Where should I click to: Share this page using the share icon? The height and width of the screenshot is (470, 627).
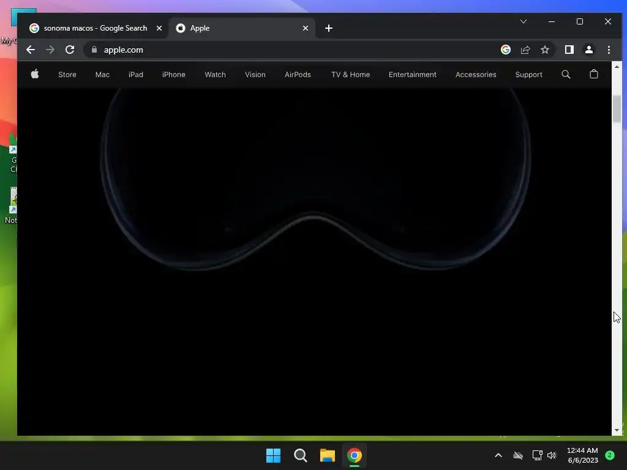(525, 50)
